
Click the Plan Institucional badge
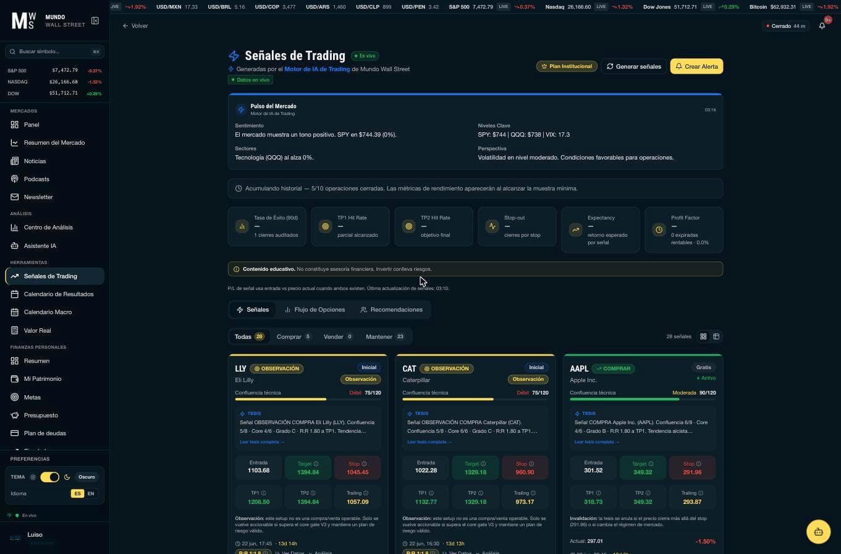[x=567, y=66]
